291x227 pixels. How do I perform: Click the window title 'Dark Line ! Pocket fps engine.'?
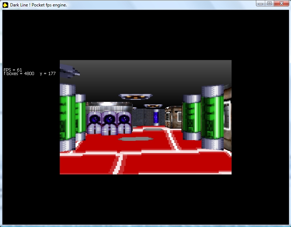(38, 5)
